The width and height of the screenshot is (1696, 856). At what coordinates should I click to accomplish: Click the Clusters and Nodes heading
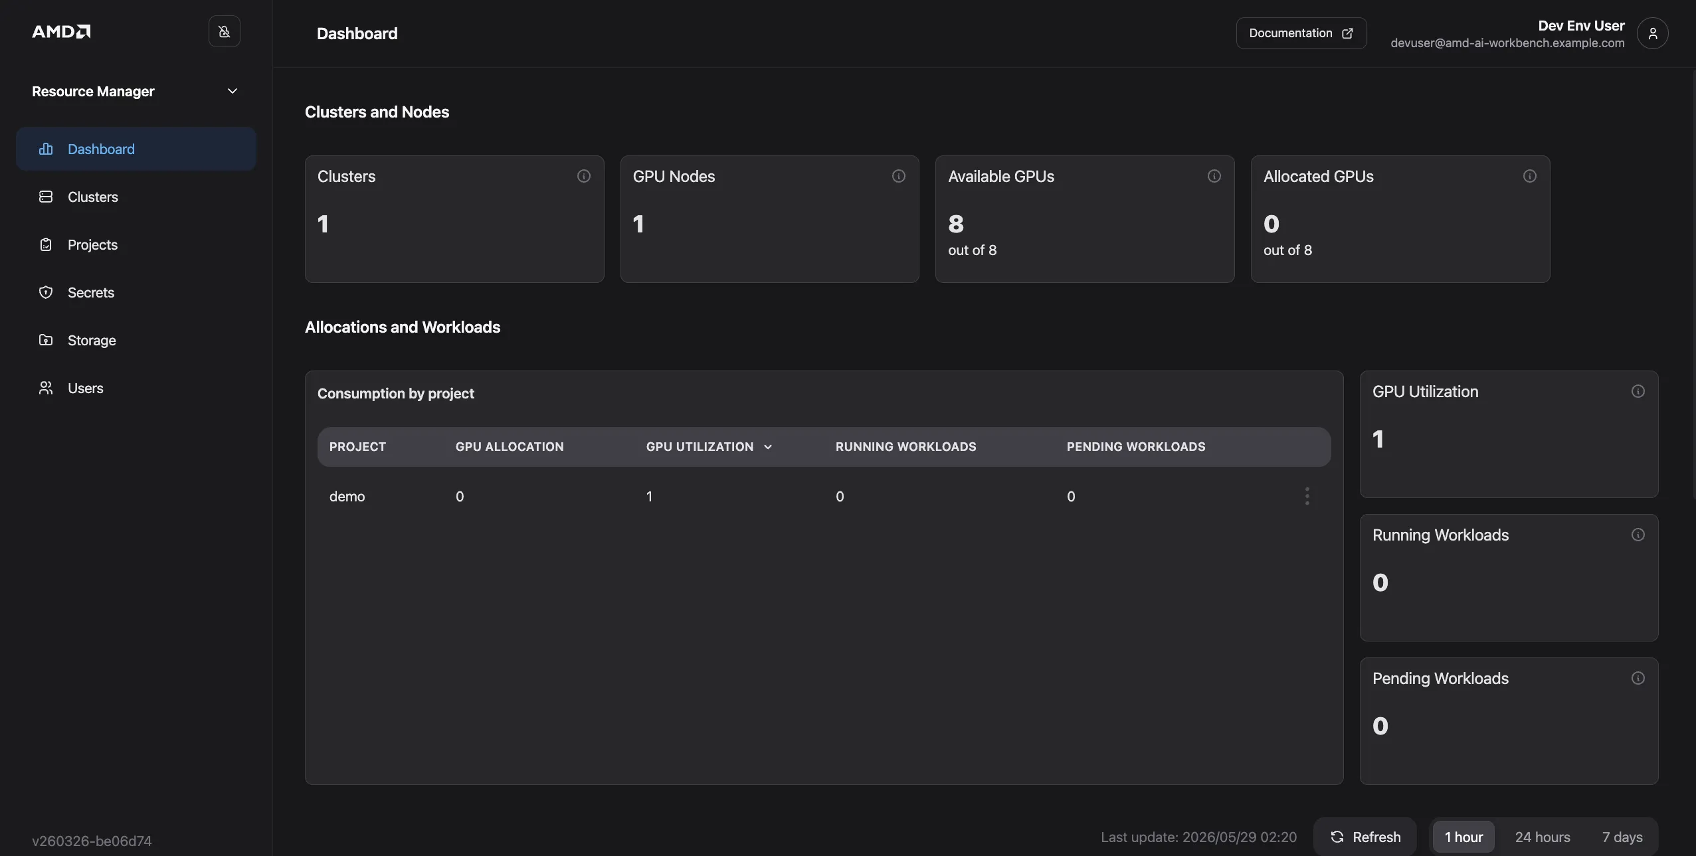tap(377, 112)
